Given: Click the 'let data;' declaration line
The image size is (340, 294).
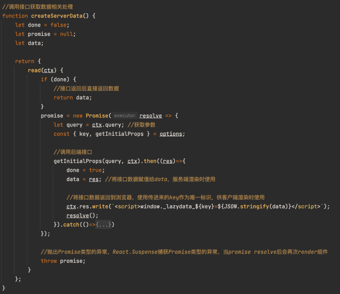Looking at the screenshot, I should point(29,43).
